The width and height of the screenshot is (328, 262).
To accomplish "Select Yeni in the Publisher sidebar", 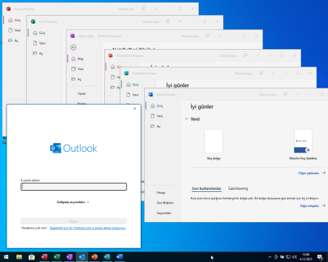I will pos(133,95).
